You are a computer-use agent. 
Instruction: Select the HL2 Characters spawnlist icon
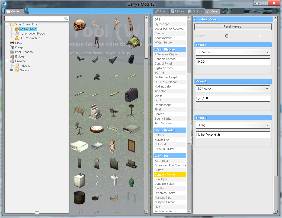[17, 38]
